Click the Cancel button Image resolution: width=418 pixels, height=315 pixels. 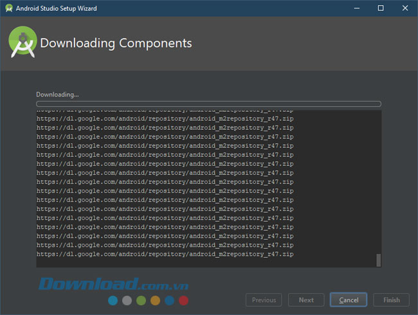click(x=349, y=300)
